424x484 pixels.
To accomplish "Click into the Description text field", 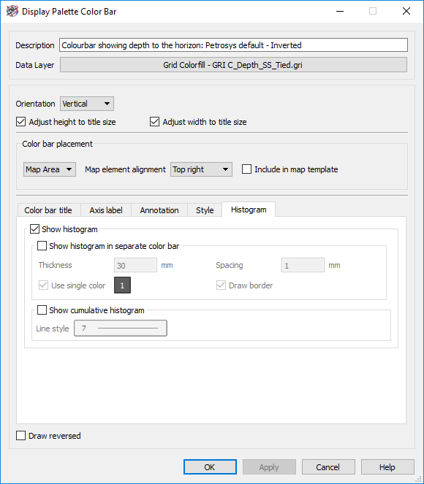I will (233, 45).
